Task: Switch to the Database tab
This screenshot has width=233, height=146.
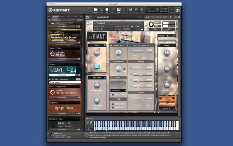Action: tap(62, 17)
